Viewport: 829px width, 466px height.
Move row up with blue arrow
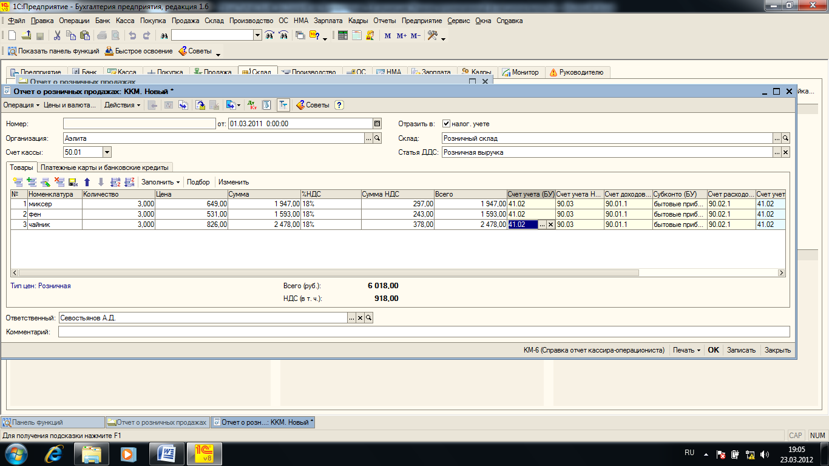87,182
